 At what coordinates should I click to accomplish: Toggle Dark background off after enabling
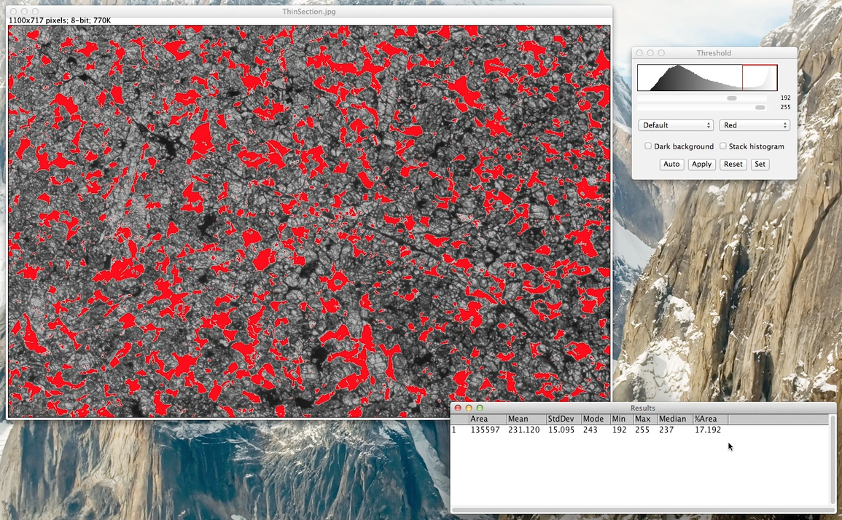(647, 146)
